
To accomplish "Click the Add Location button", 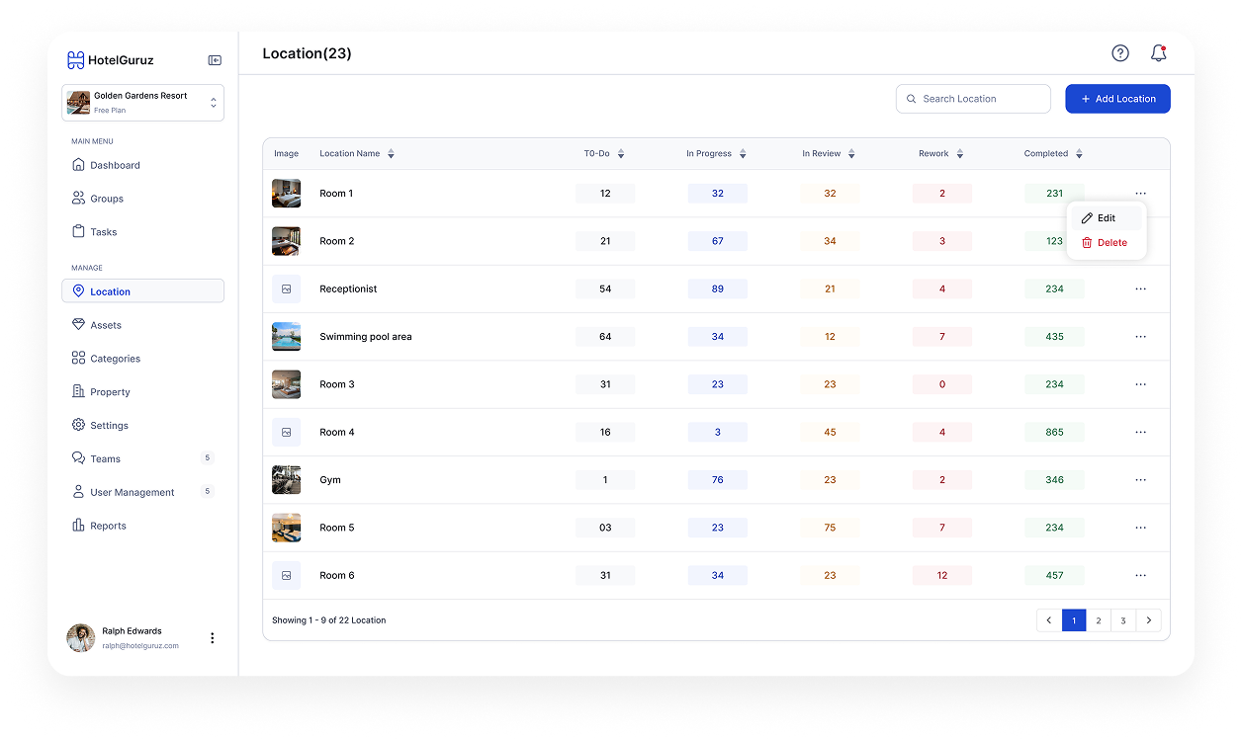I will pos(1117,99).
